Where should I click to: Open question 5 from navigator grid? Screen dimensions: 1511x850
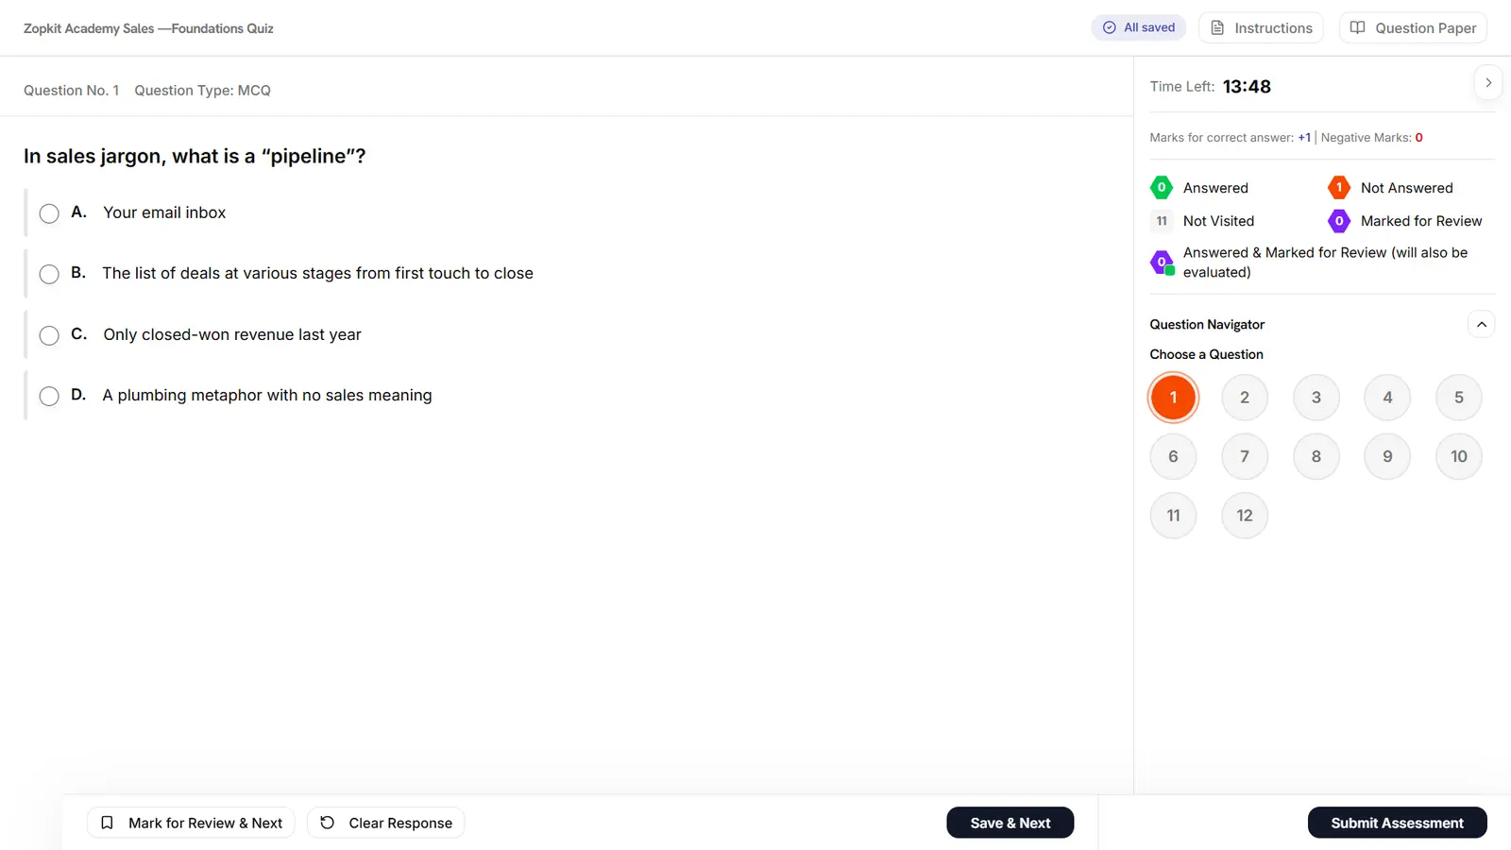1458,398
